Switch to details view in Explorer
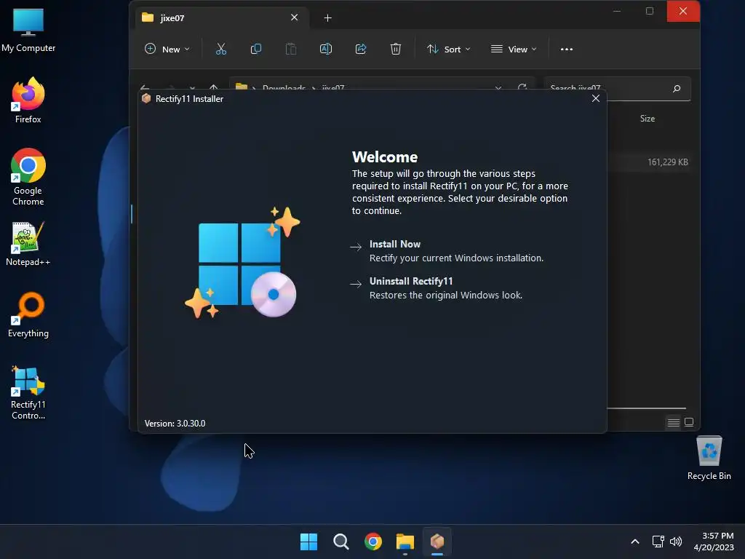 [673, 422]
